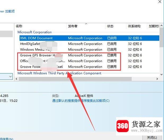Sort by the 名称 column header
Image resolution: width=164 pixels, height=140 pixels.
40,26
